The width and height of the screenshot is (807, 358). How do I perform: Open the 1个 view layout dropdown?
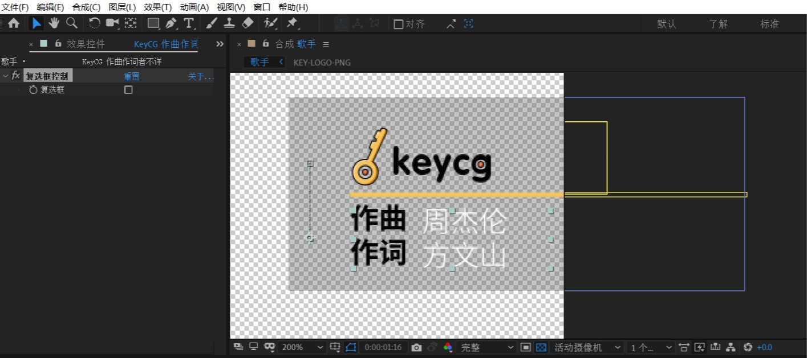(x=650, y=347)
